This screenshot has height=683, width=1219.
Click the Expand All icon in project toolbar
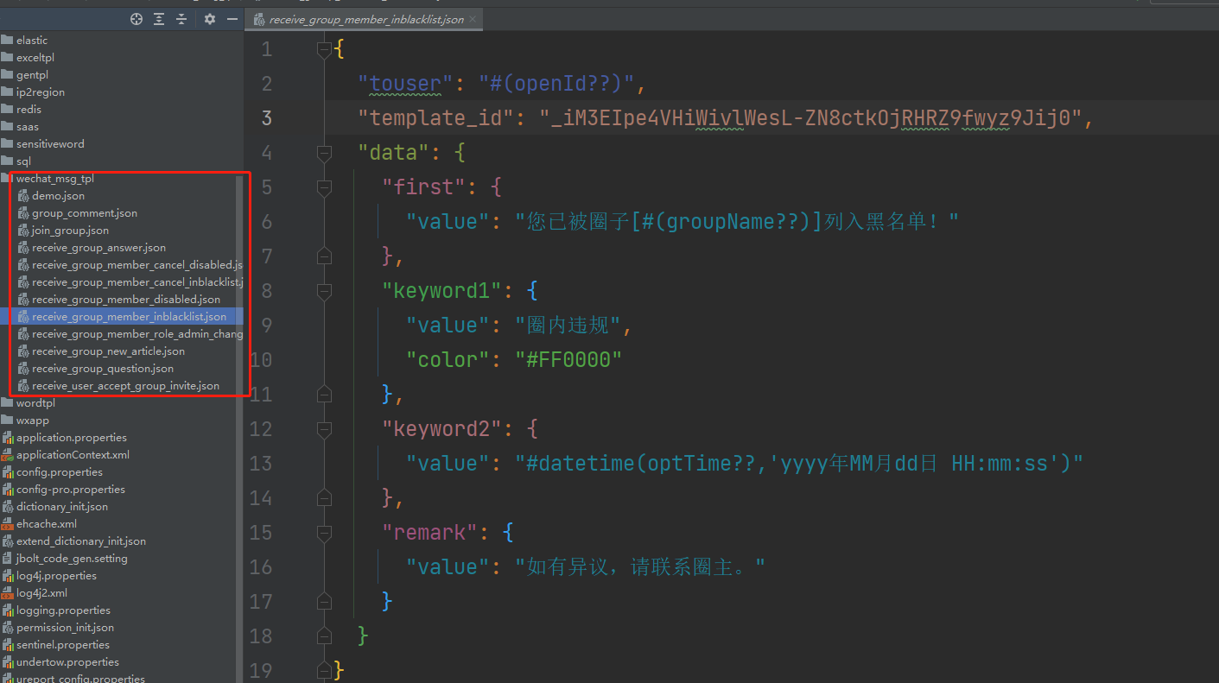click(x=159, y=19)
